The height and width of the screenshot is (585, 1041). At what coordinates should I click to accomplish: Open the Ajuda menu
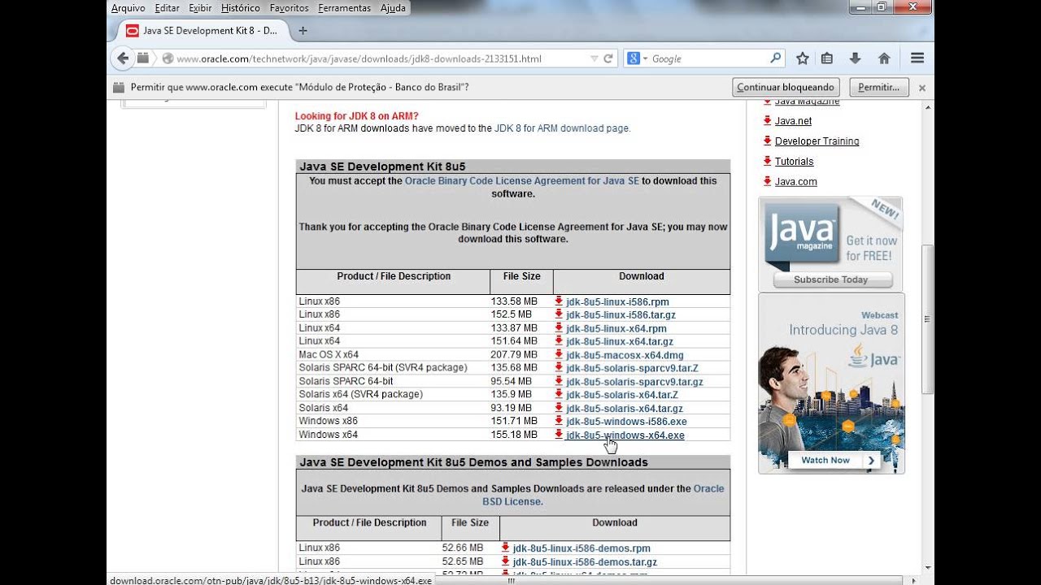tap(393, 8)
